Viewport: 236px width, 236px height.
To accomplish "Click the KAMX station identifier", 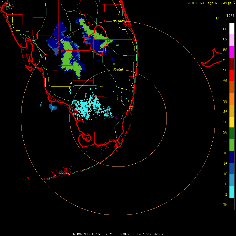I will coord(126,234).
